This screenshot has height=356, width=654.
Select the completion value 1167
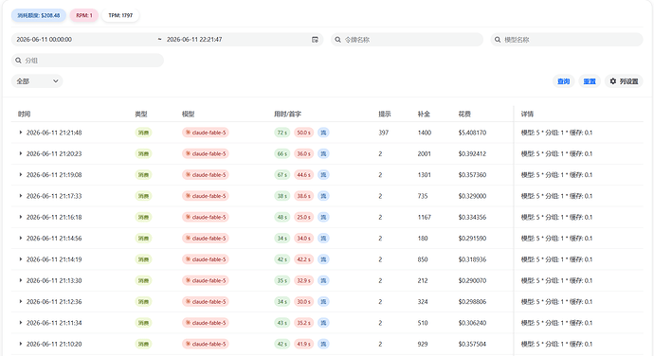[425, 217]
